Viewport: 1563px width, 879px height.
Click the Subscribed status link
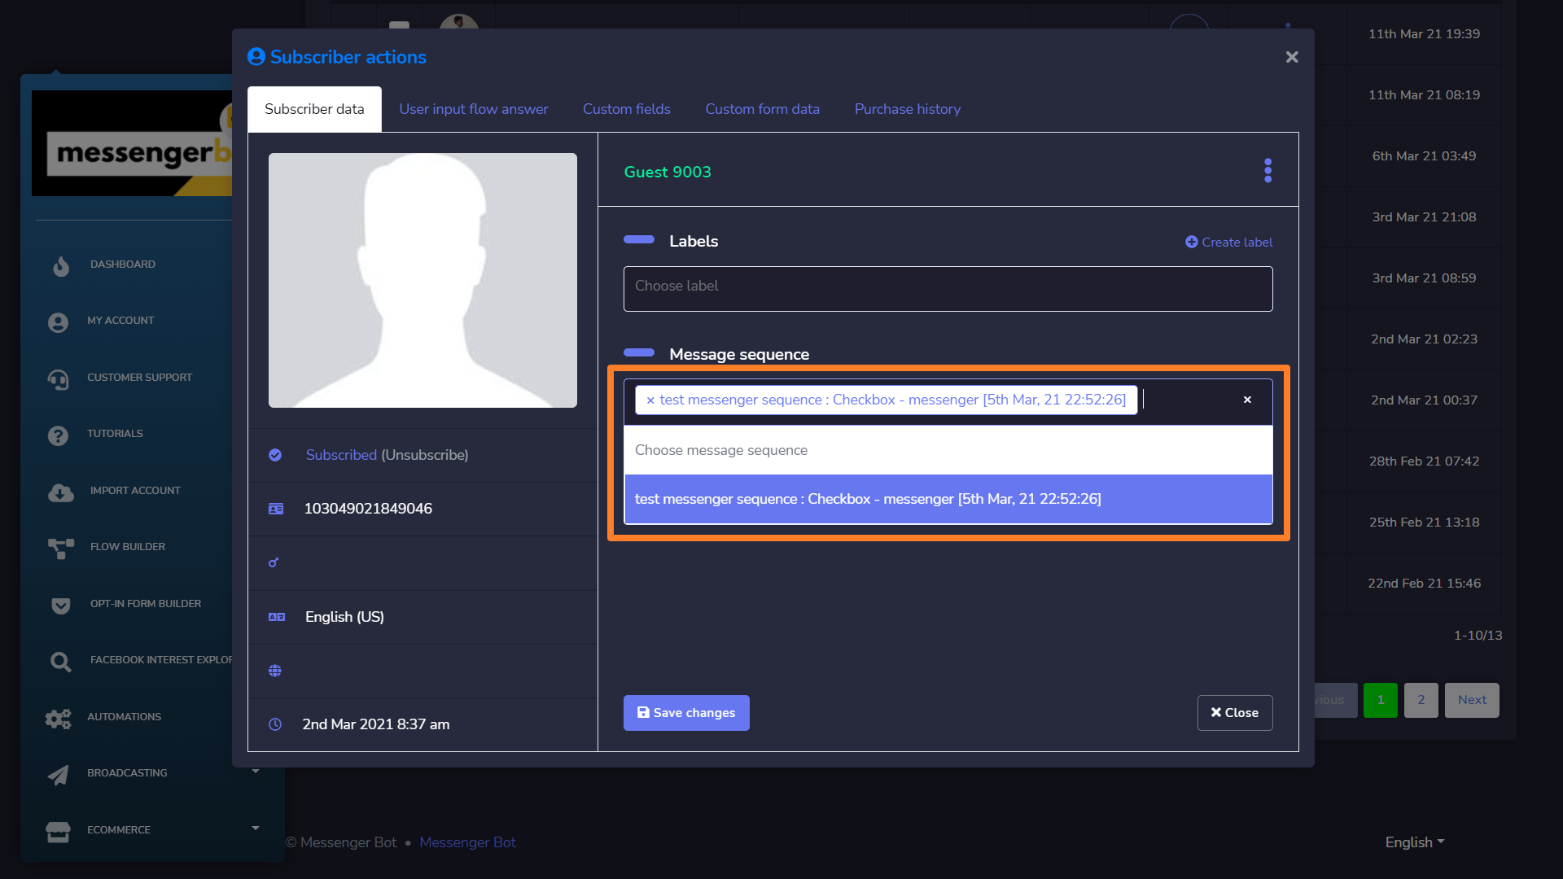[341, 455]
